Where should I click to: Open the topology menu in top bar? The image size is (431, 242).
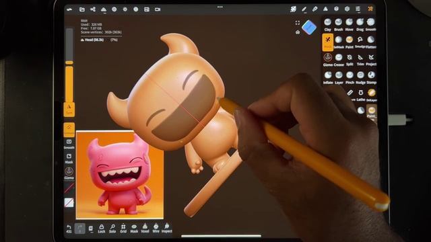[x=103, y=9]
